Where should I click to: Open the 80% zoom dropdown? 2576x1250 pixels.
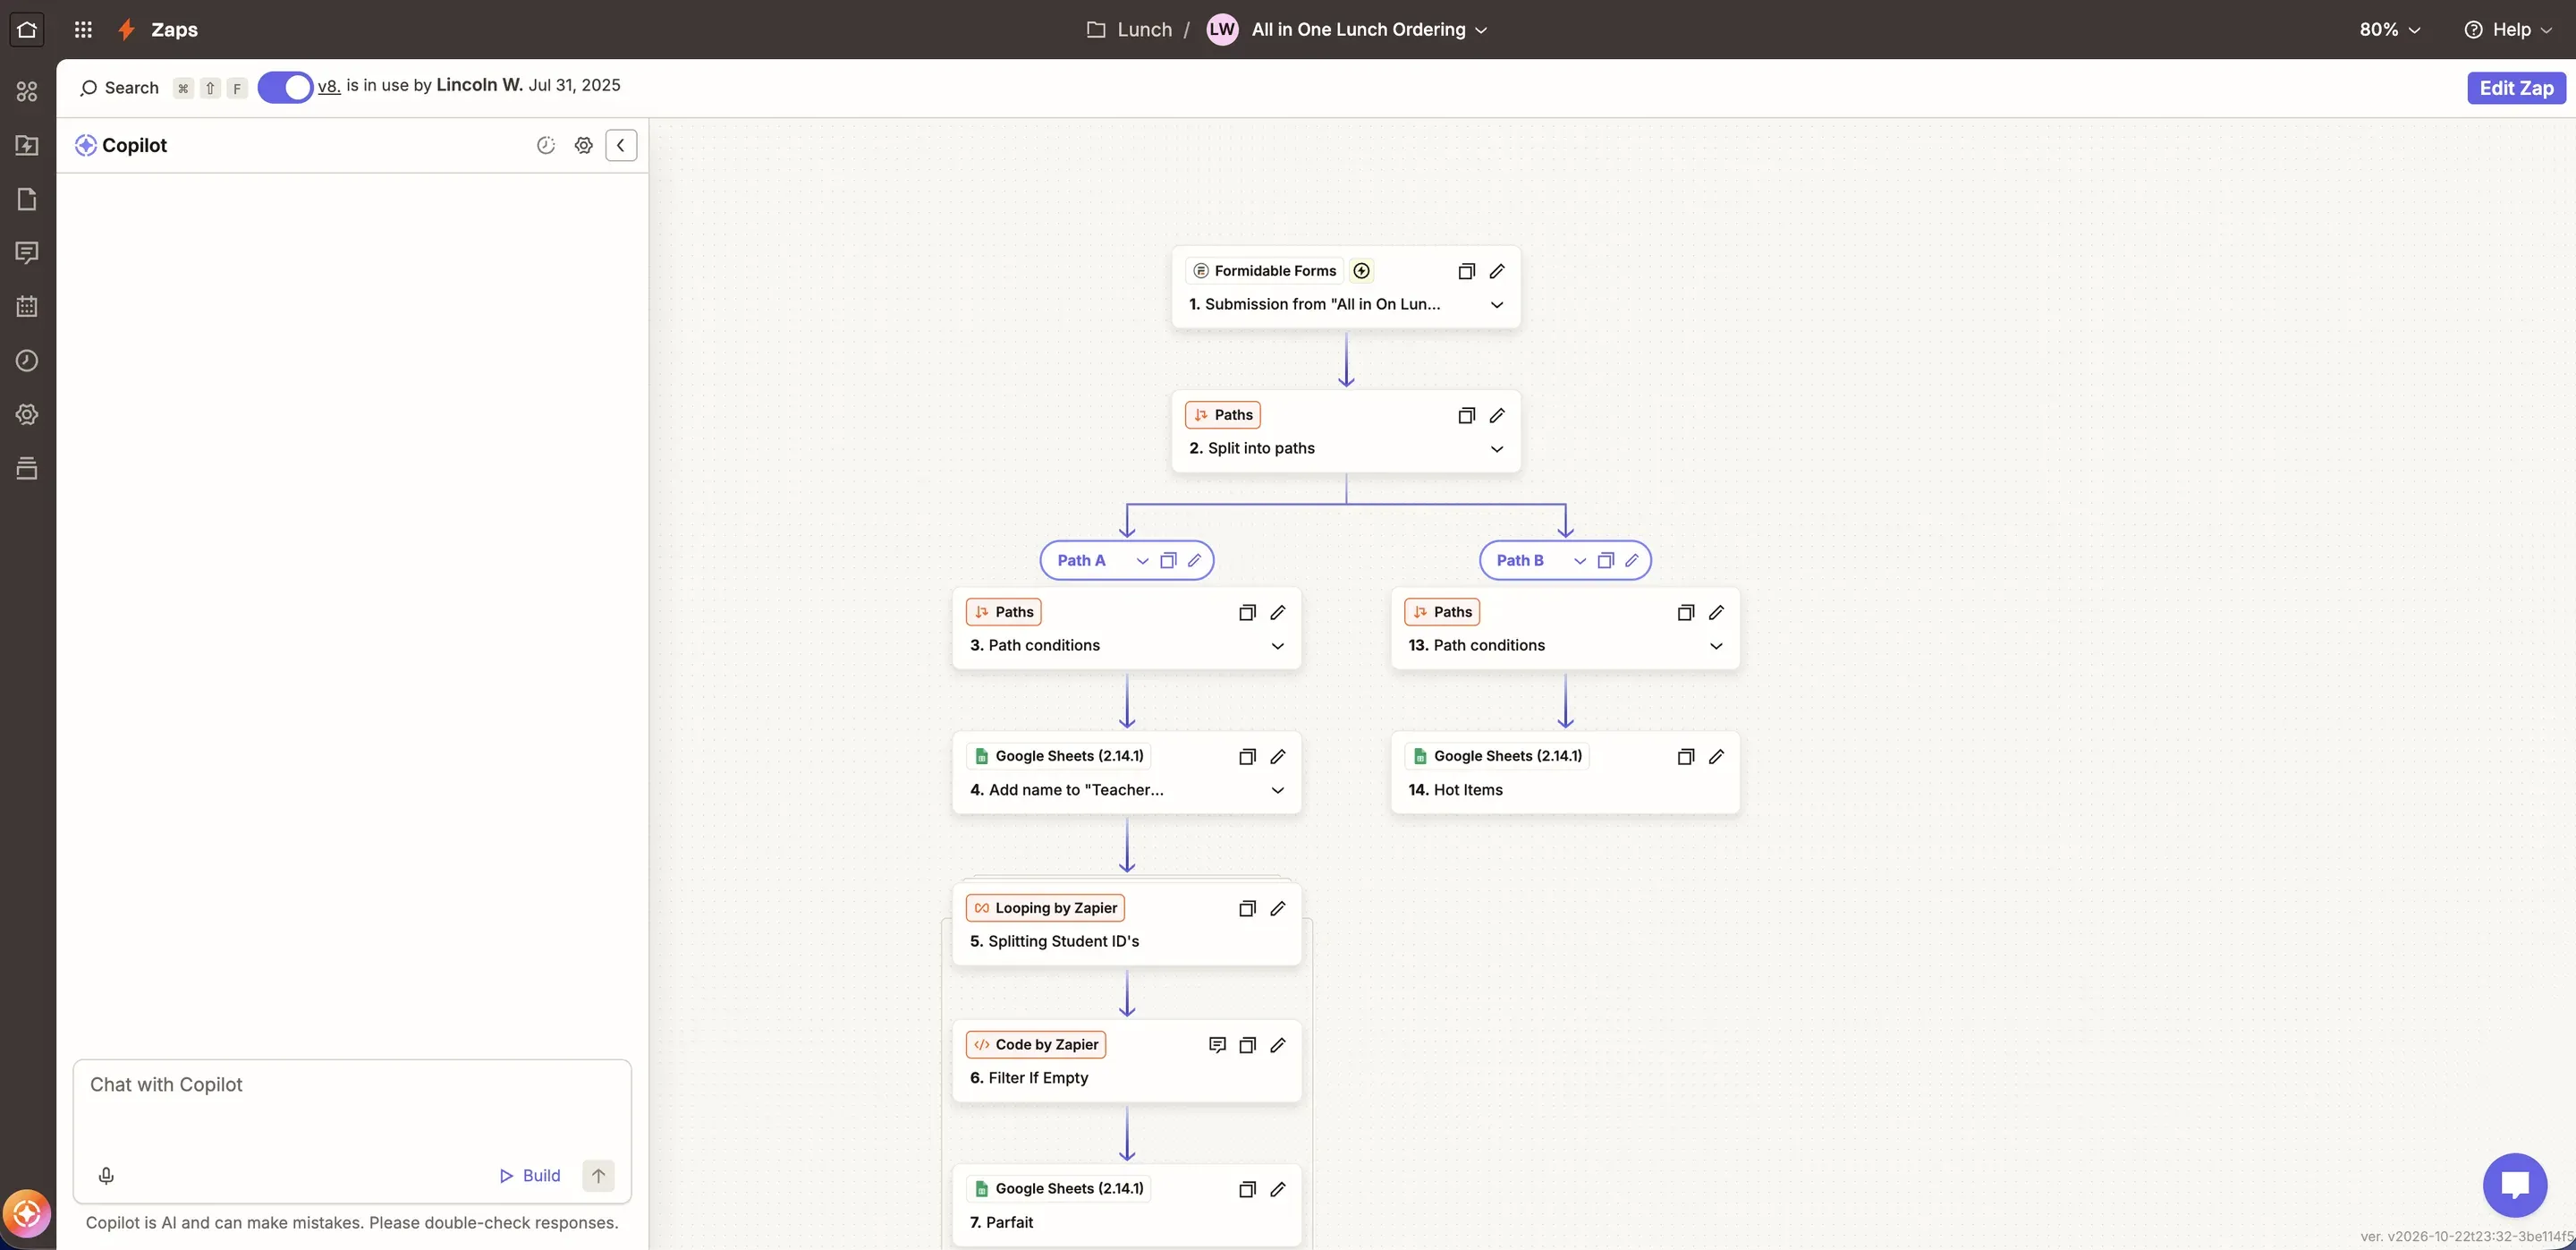pos(2390,29)
